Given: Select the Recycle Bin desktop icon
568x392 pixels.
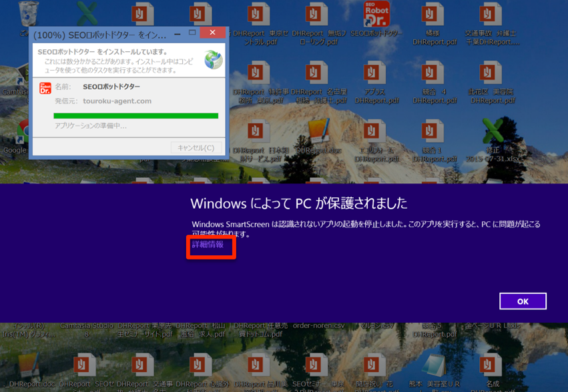Looking at the screenshot, I should [28, 13].
